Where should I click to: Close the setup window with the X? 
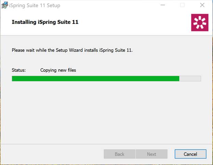tap(202, 5)
